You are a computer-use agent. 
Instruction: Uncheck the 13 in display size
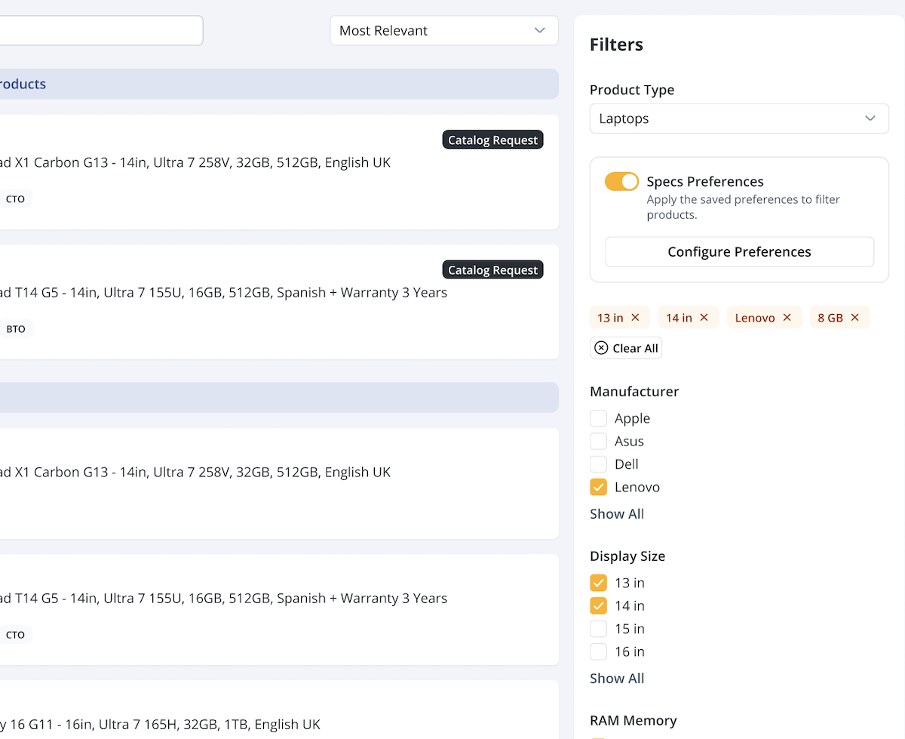[598, 583]
